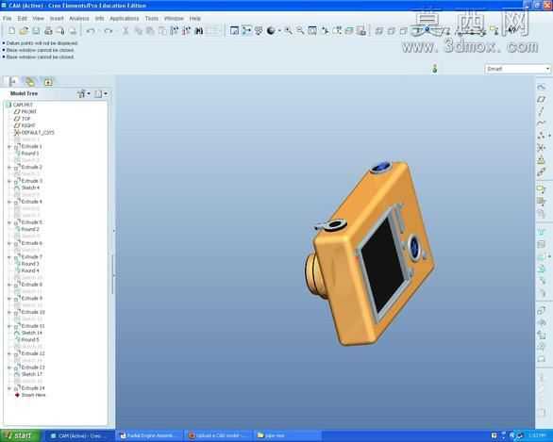
Task: Expand the Extrude 4 tree node
Action: point(9,202)
